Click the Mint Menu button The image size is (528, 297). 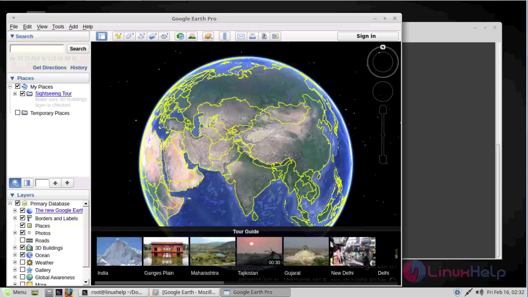(x=15, y=292)
